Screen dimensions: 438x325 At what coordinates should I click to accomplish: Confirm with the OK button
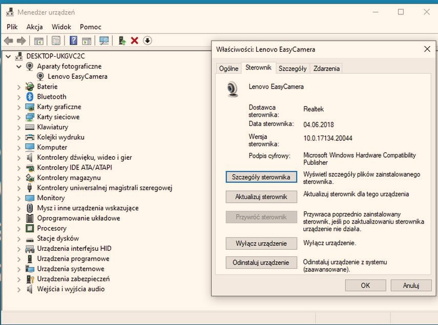365,286
